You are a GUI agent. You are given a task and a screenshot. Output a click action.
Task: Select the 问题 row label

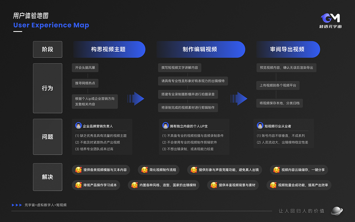47,137
